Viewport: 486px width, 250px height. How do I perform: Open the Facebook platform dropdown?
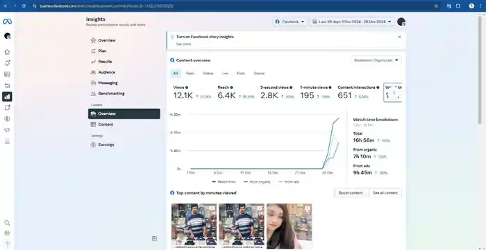click(290, 22)
